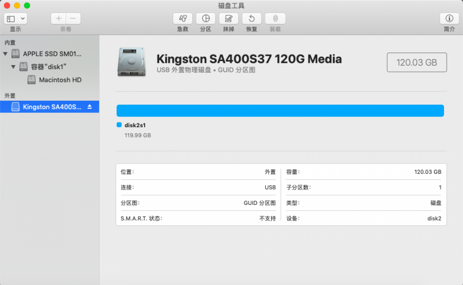Click the 120.03 GB capacity box
Screen dimensions: 463x285
416,62
